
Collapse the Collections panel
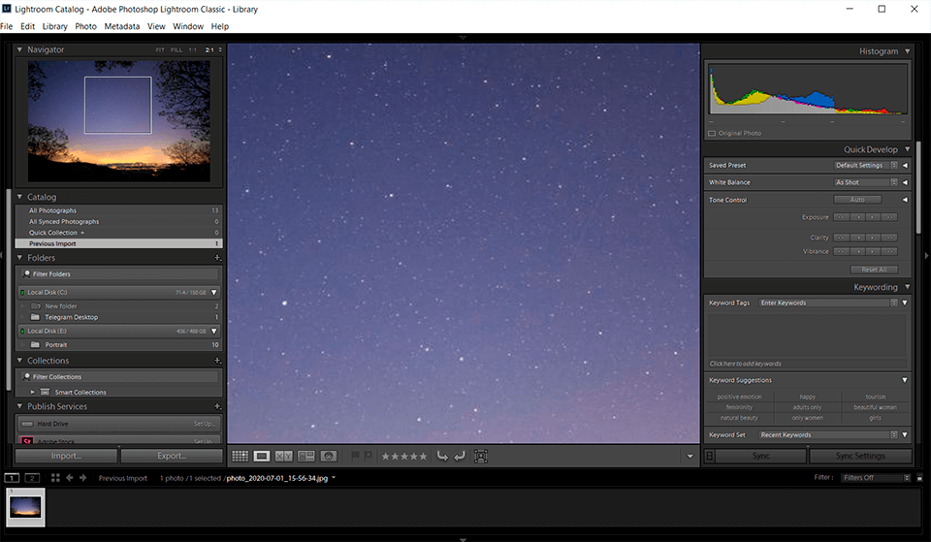click(x=19, y=361)
